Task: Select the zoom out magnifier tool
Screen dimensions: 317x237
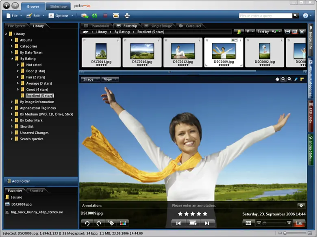Action: point(289,79)
